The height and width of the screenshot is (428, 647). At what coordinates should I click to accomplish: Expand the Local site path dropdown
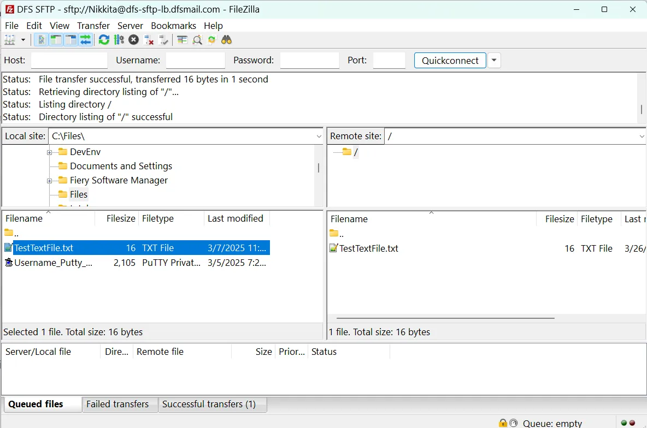319,136
